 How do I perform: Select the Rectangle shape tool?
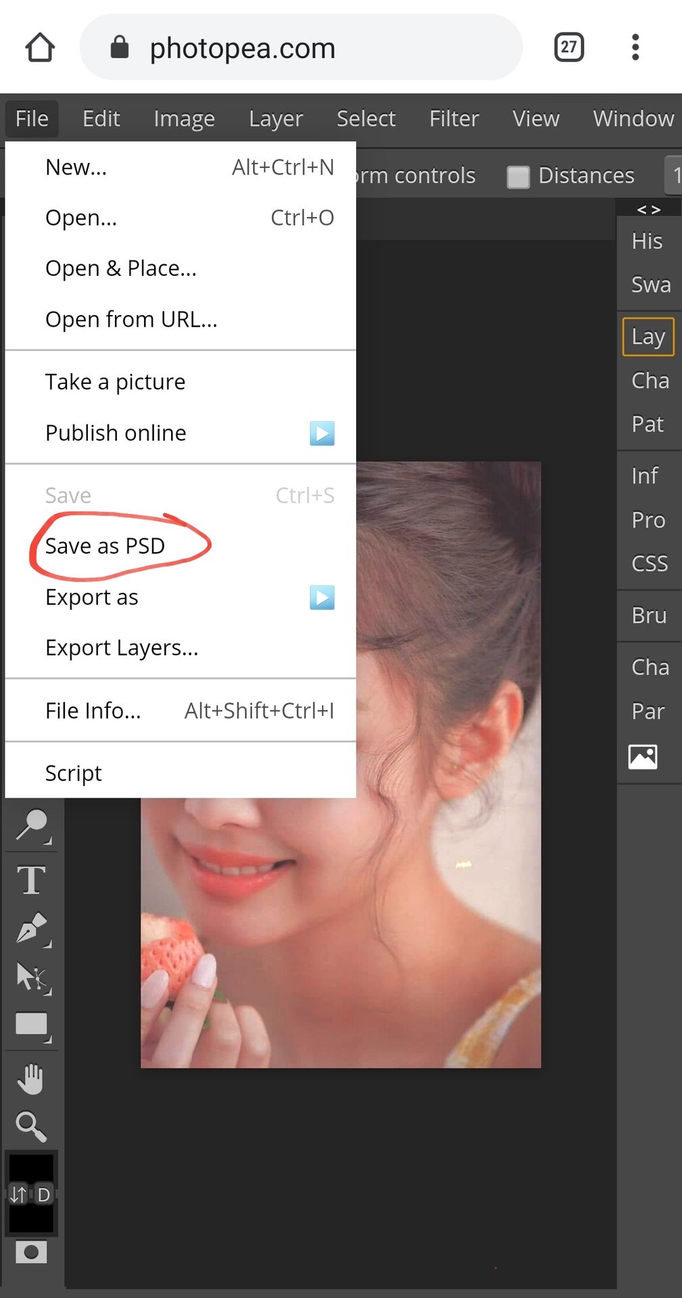click(32, 1026)
